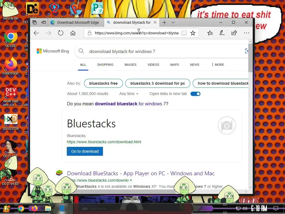
Task: Click the Microsoft Bing logo
Action: click(53, 51)
